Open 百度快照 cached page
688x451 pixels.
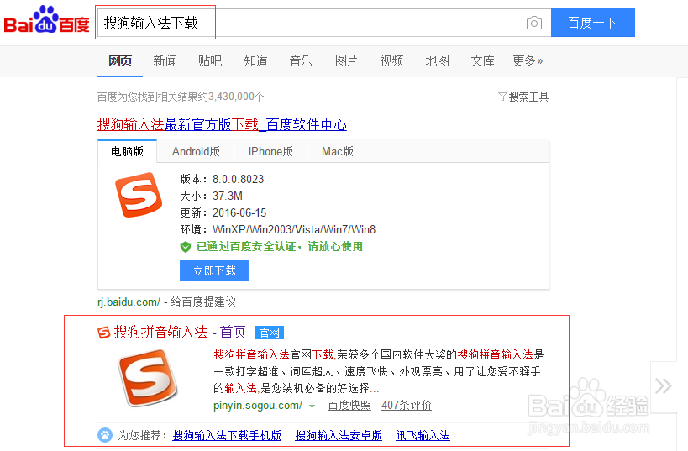[x=349, y=406]
